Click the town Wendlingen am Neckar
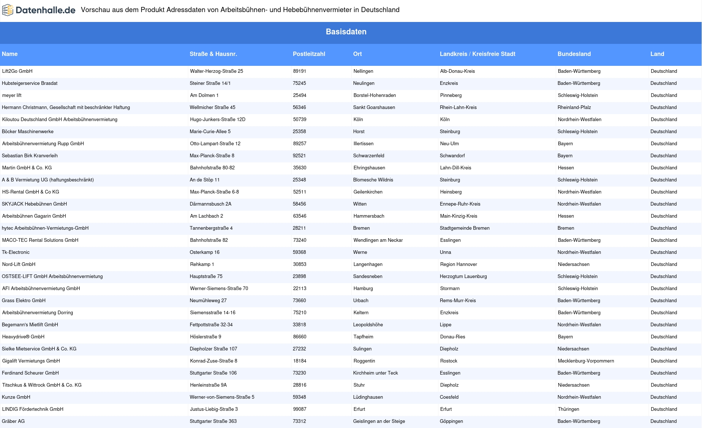This screenshot has width=702, height=428. pos(378,240)
